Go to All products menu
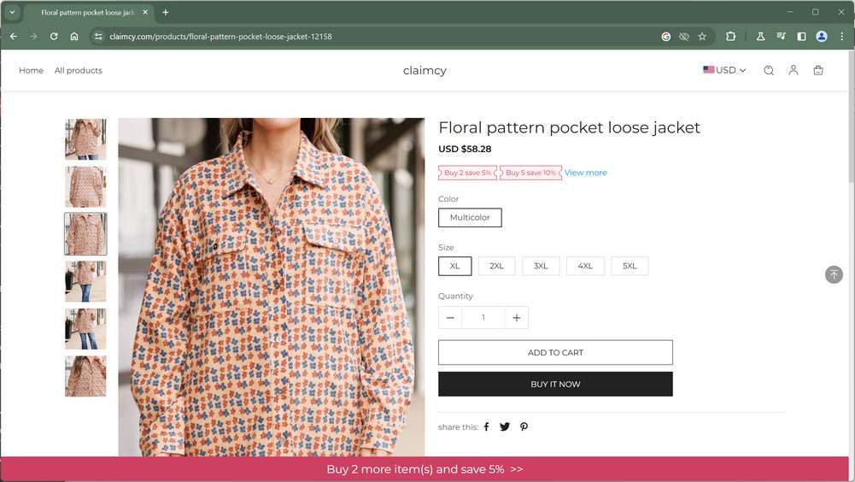Image resolution: width=855 pixels, height=482 pixels. 79,70
